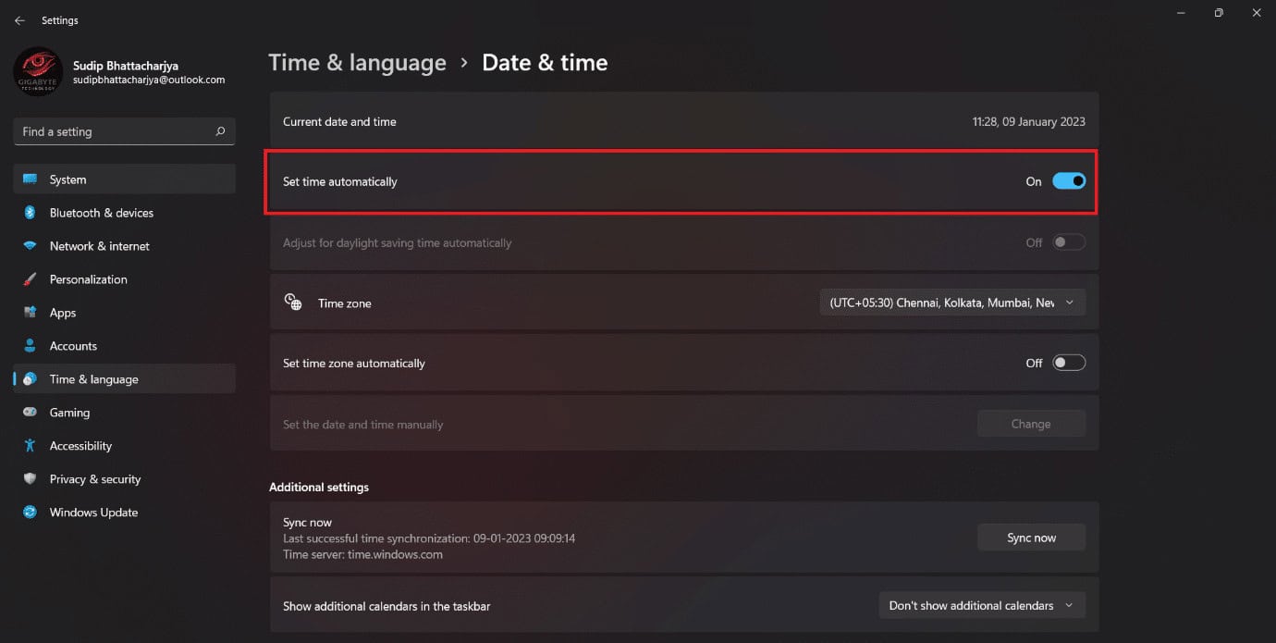Click the Windows Update refresh icon

tap(31, 513)
